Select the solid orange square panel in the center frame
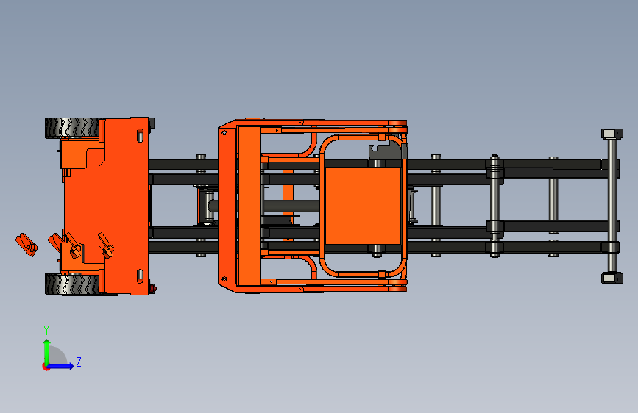The height and width of the screenshot is (413, 638). pos(363,206)
